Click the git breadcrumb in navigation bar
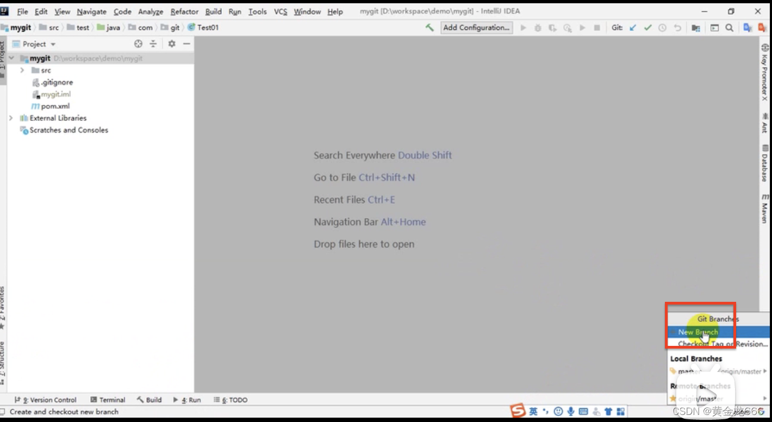This screenshot has width=772, height=422. click(170, 27)
